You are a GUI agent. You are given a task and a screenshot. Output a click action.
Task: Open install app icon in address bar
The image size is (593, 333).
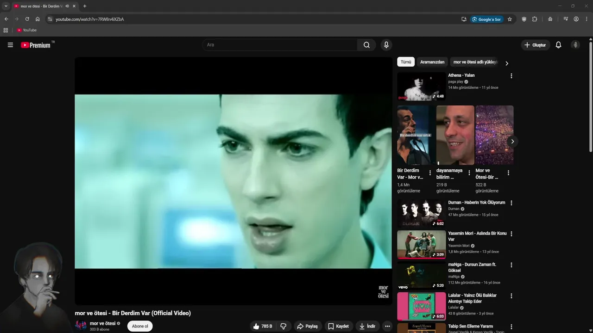click(464, 19)
